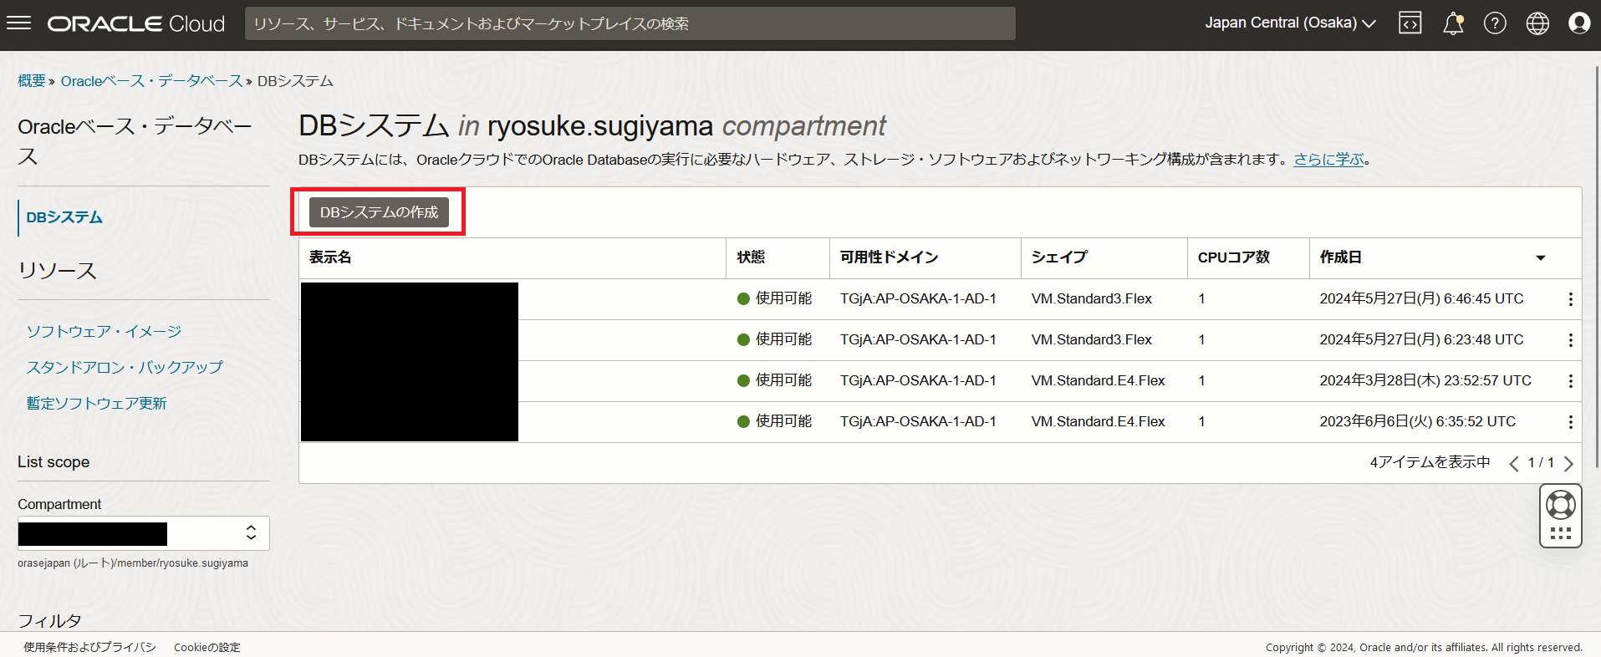Open actions menu for 23:52:57 UTC row
This screenshot has height=657, width=1601.
(1570, 381)
